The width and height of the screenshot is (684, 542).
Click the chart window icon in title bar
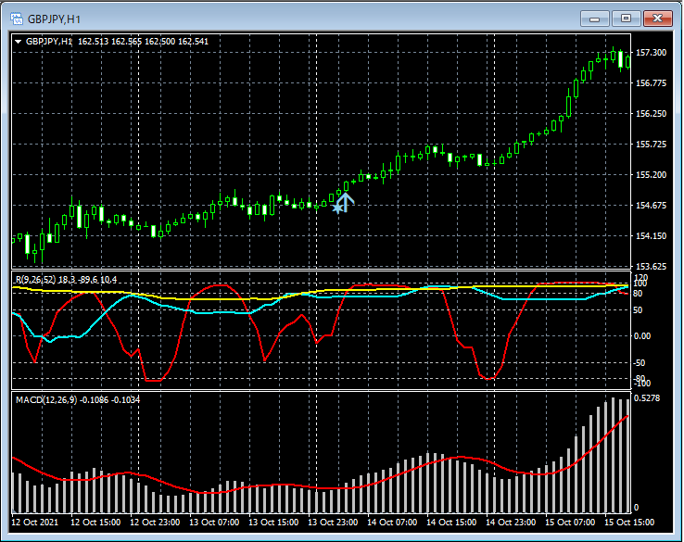click(16, 18)
